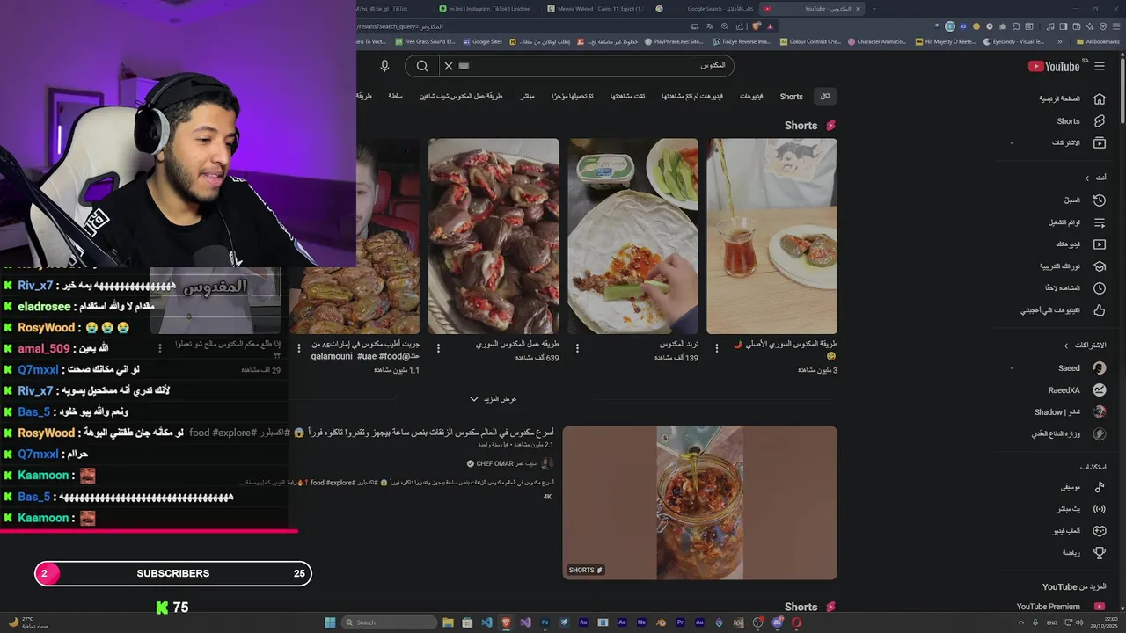Select the 'Videos' filter chip
Viewport: 1126px width, 633px height.
[x=751, y=96]
